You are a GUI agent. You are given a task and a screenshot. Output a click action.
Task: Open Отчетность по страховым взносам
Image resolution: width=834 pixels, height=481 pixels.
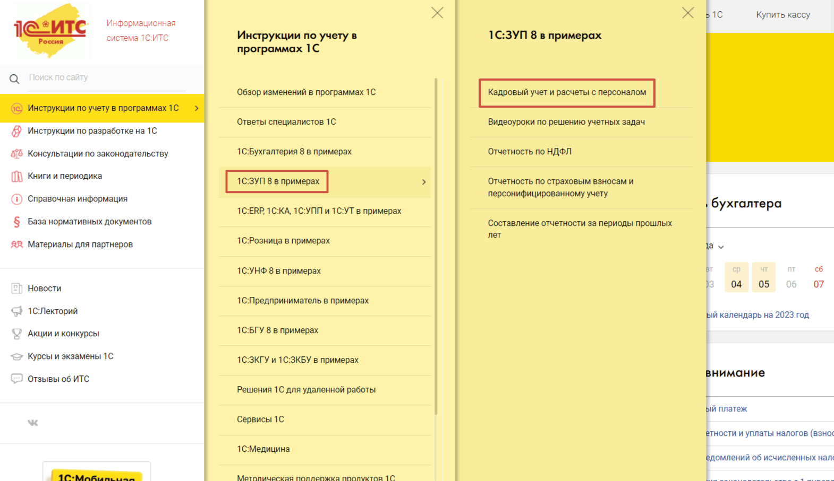pyautogui.click(x=560, y=187)
